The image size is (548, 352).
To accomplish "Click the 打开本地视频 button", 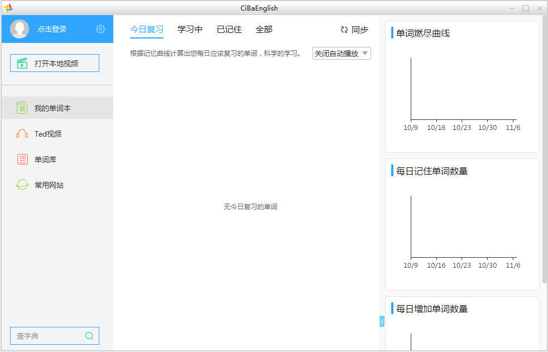I will (x=55, y=63).
